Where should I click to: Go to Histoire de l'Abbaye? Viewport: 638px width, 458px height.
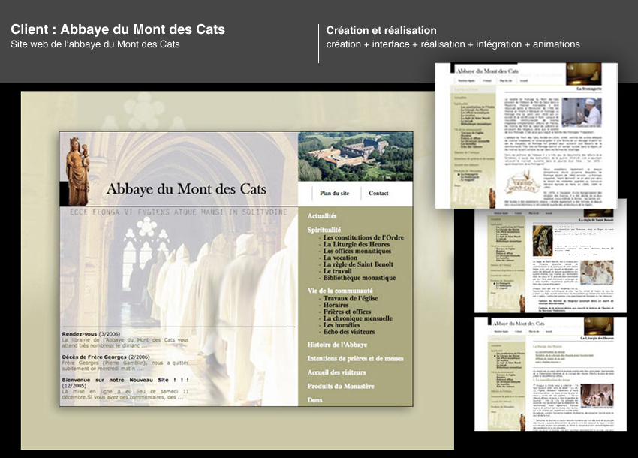[x=337, y=345]
